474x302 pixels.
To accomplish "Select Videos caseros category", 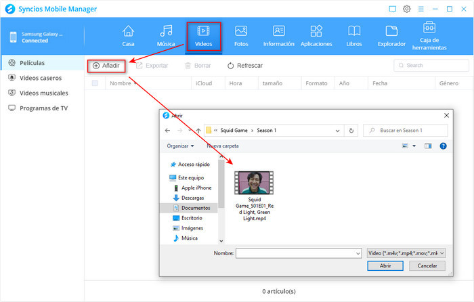I will point(42,78).
